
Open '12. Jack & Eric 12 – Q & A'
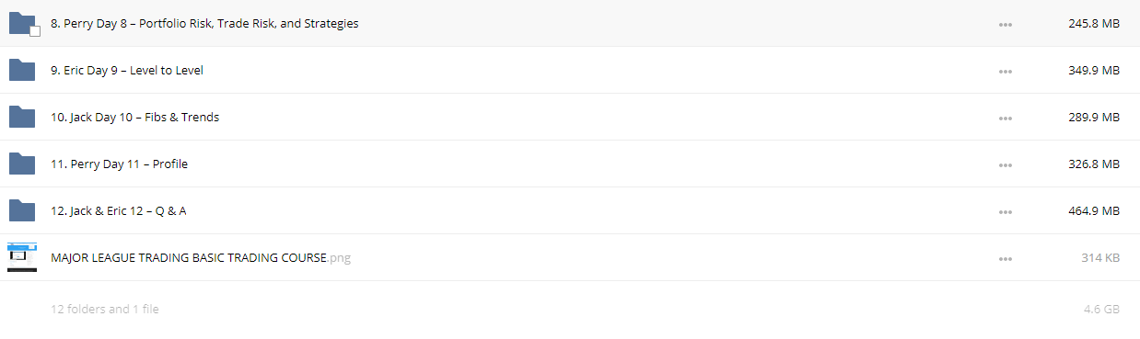pos(119,211)
